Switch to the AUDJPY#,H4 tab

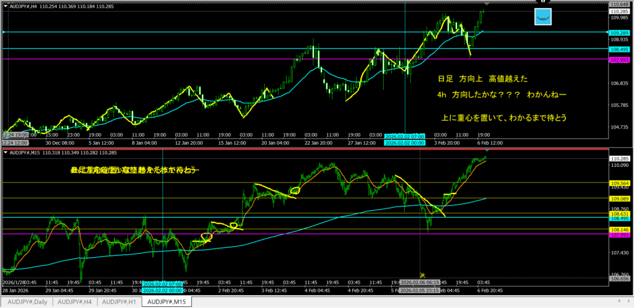pos(74,302)
